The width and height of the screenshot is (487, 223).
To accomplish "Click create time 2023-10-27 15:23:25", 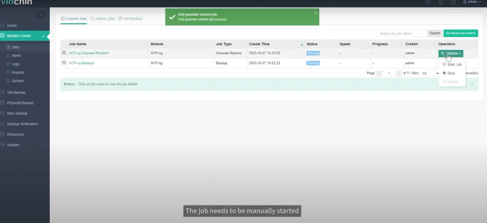I will (x=264, y=53).
